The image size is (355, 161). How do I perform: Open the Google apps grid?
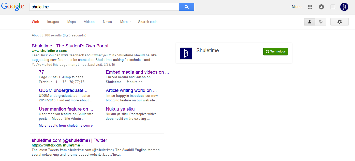point(310,7)
